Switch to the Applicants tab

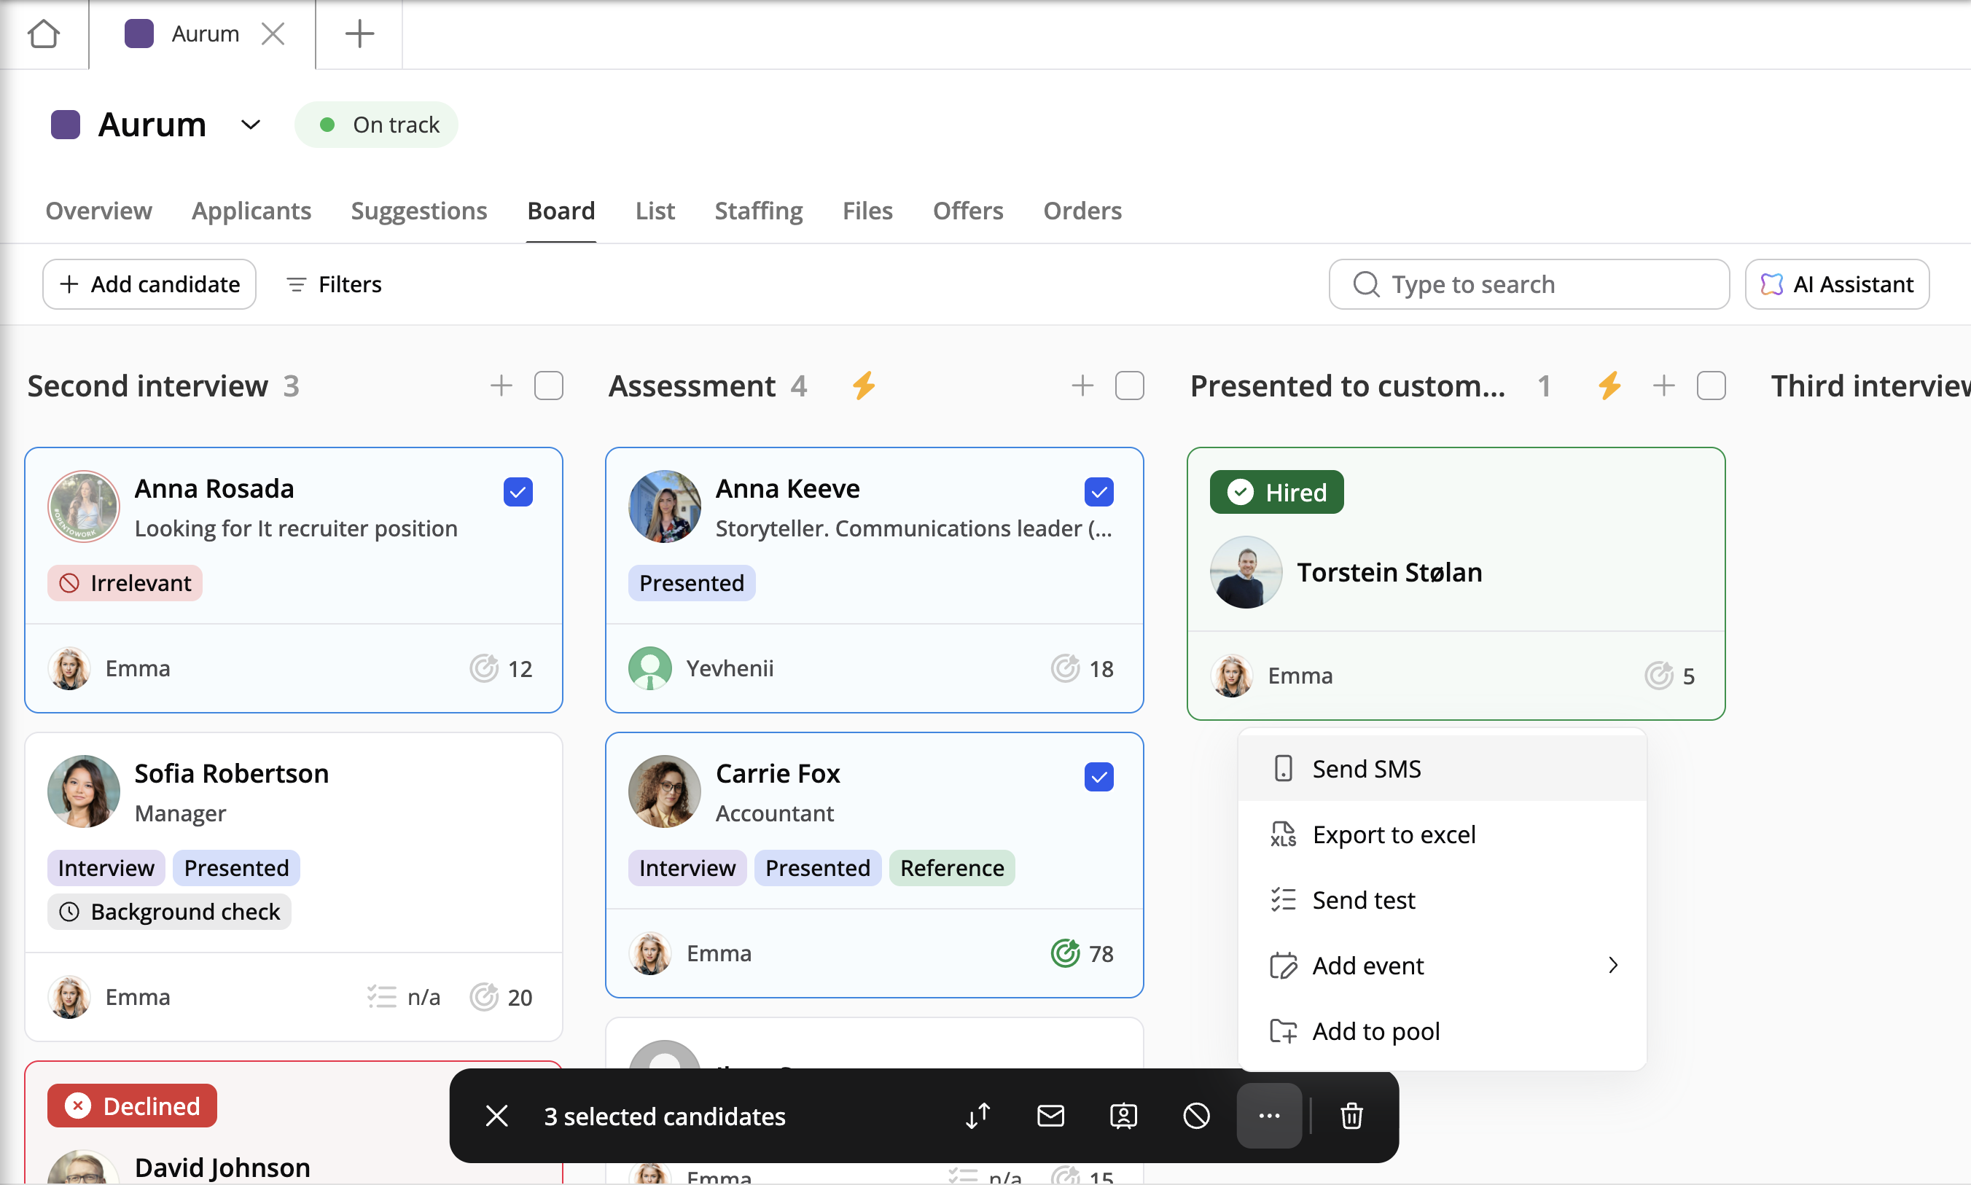[251, 211]
